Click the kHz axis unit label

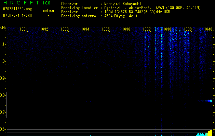click(x=3, y=28)
